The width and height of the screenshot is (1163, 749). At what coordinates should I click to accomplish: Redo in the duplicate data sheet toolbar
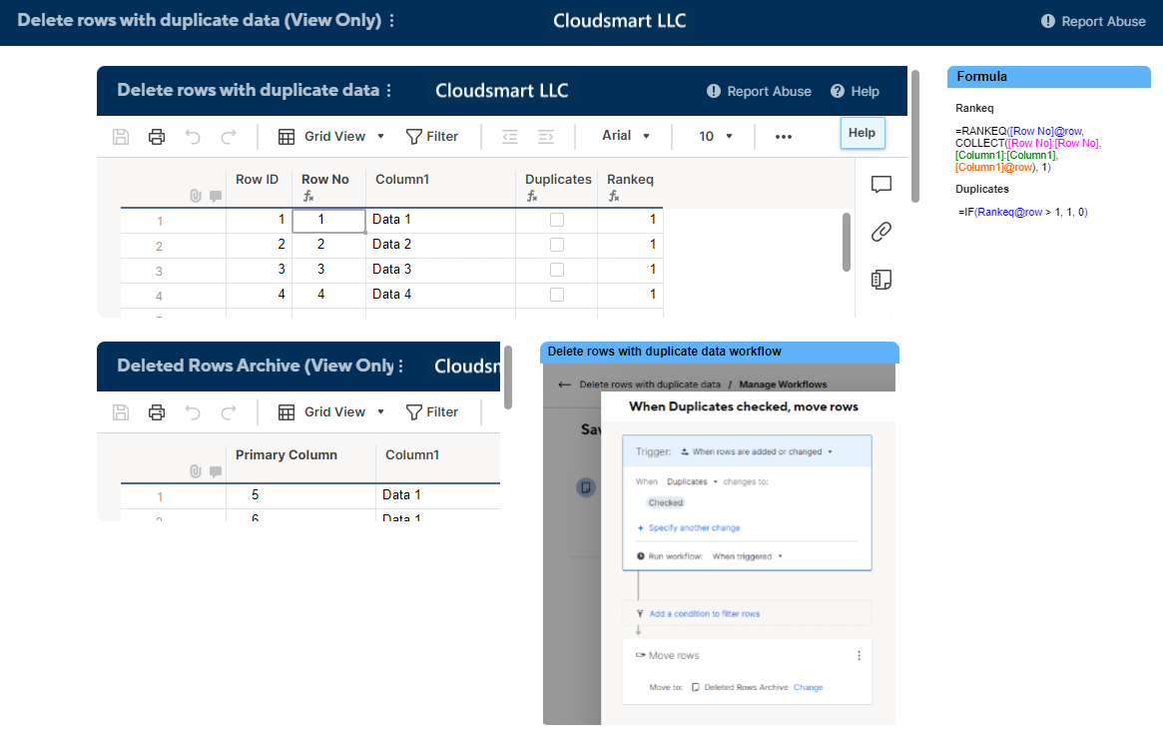(229, 137)
